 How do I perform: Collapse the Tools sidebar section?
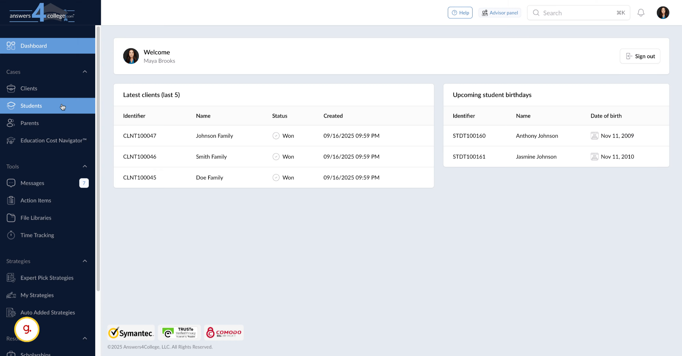(85, 166)
